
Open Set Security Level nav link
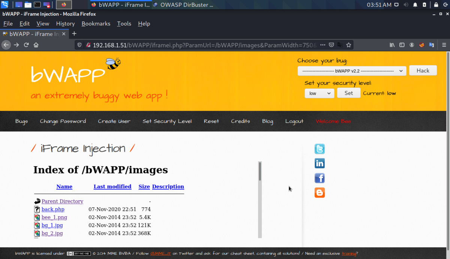click(167, 121)
